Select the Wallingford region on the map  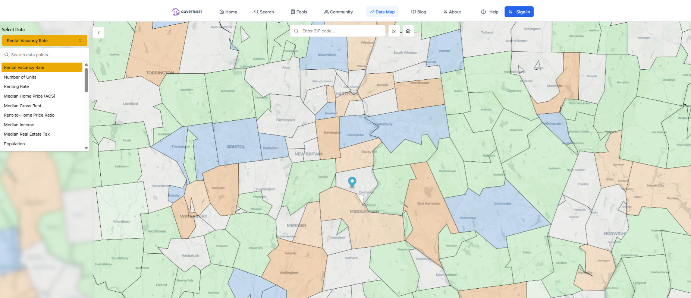(289, 273)
